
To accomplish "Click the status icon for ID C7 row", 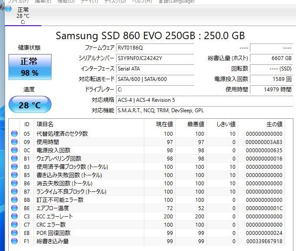I will pyautogui.click(x=14, y=224).
